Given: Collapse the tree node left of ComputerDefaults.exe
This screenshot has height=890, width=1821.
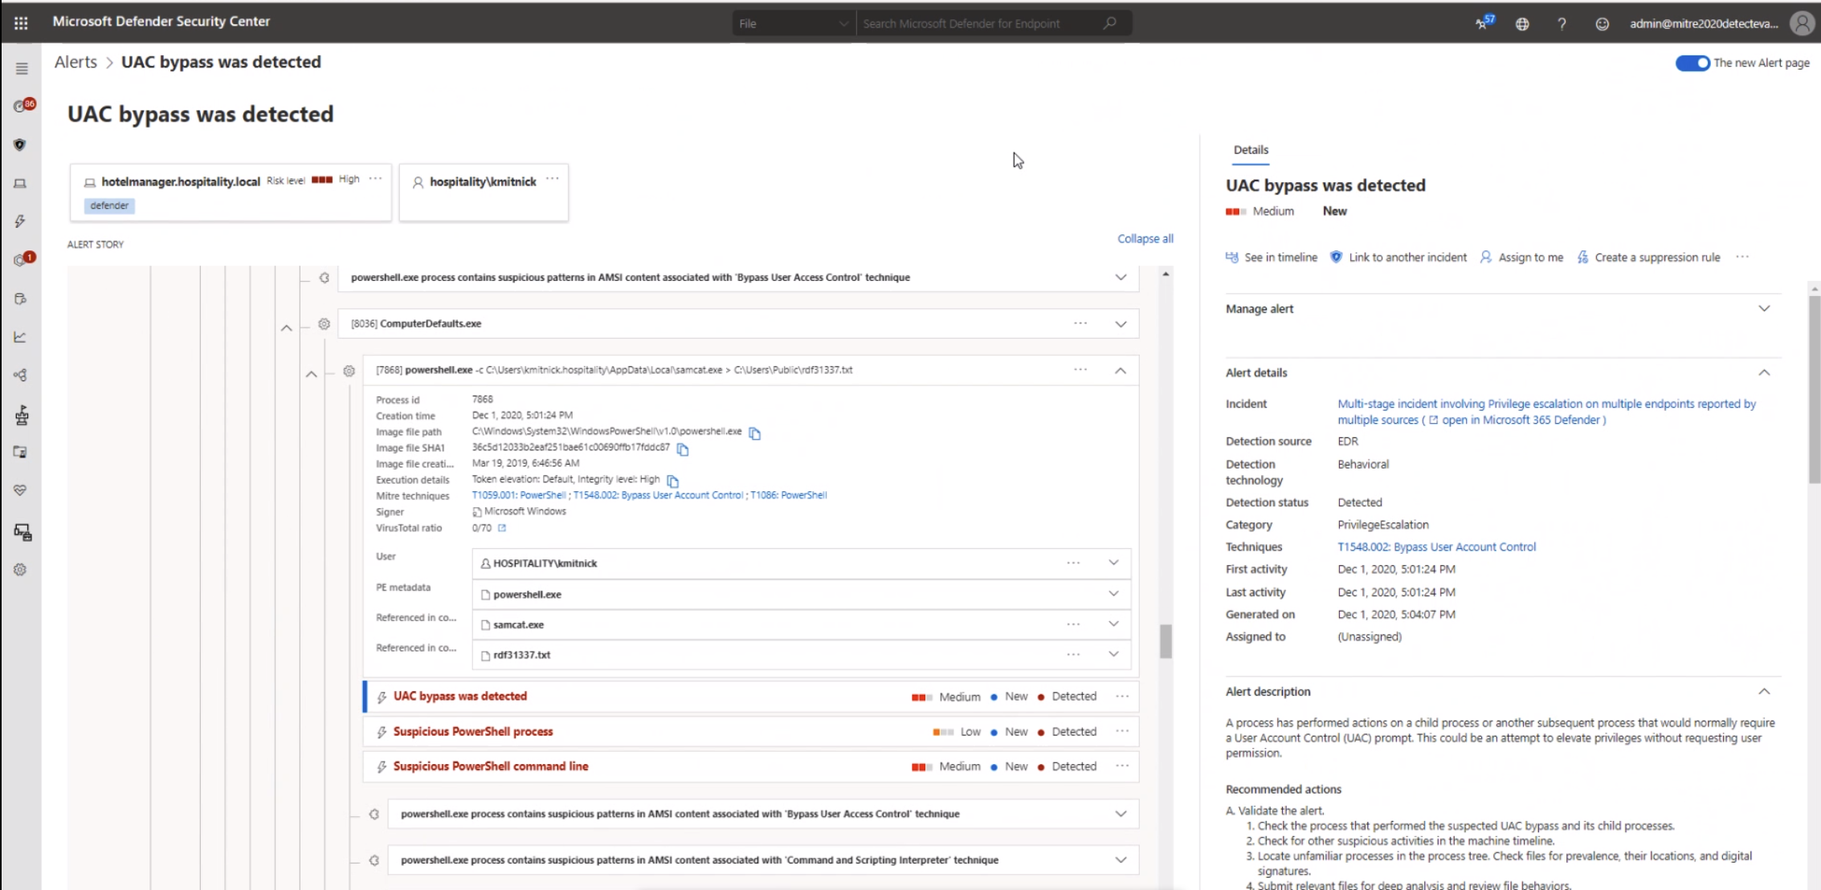Looking at the screenshot, I should (x=286, y=327).
